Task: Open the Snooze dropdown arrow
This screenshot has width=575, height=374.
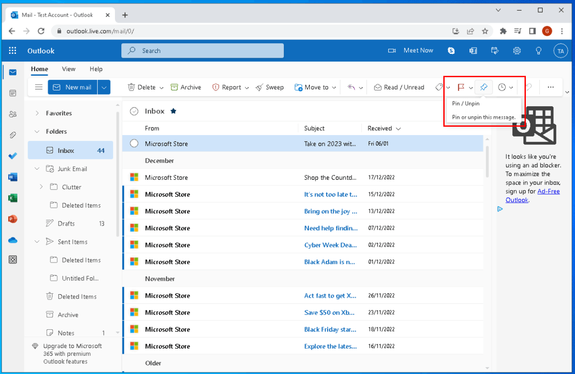Action: click(511, 88)
